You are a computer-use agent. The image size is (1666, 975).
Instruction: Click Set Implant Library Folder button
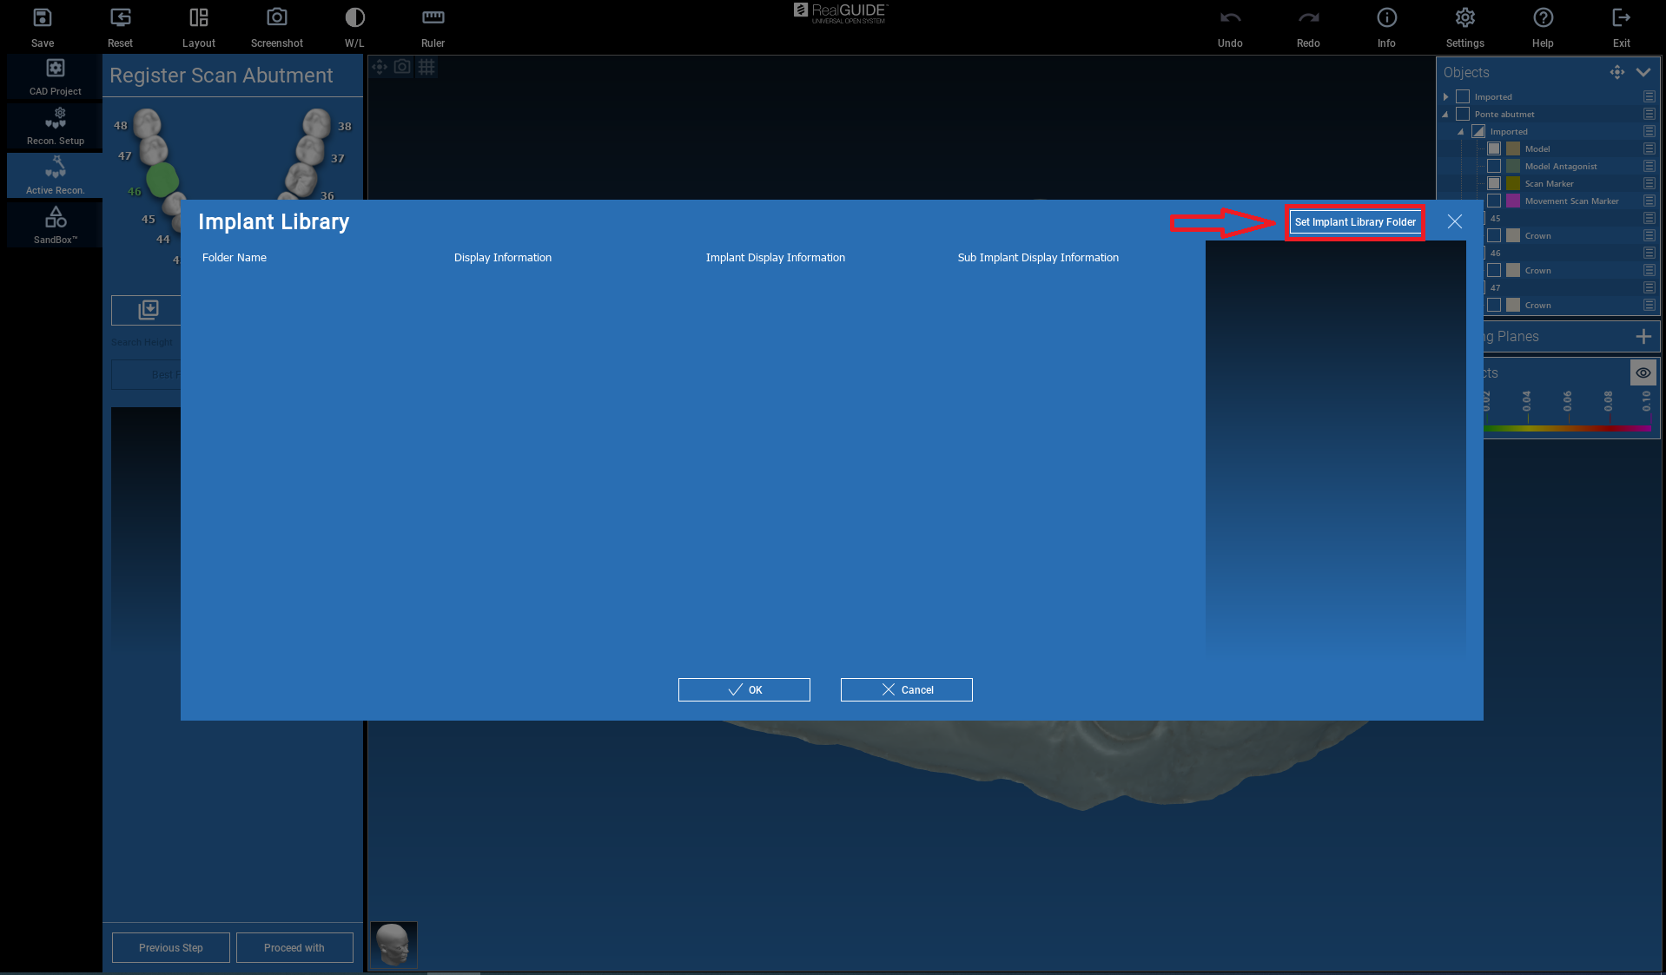coord(1355,222)
